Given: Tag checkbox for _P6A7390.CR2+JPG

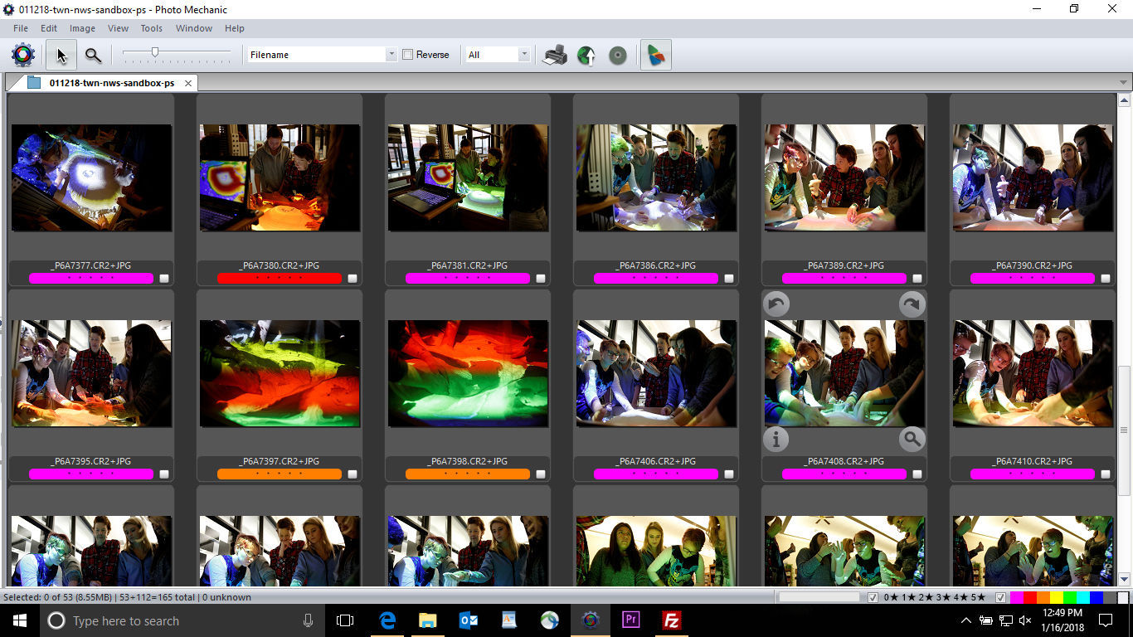Looking at the screenshot, I should coord(1106,279).
